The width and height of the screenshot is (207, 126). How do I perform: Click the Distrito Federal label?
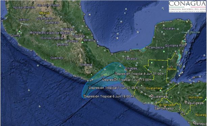(x=52, y=38)
